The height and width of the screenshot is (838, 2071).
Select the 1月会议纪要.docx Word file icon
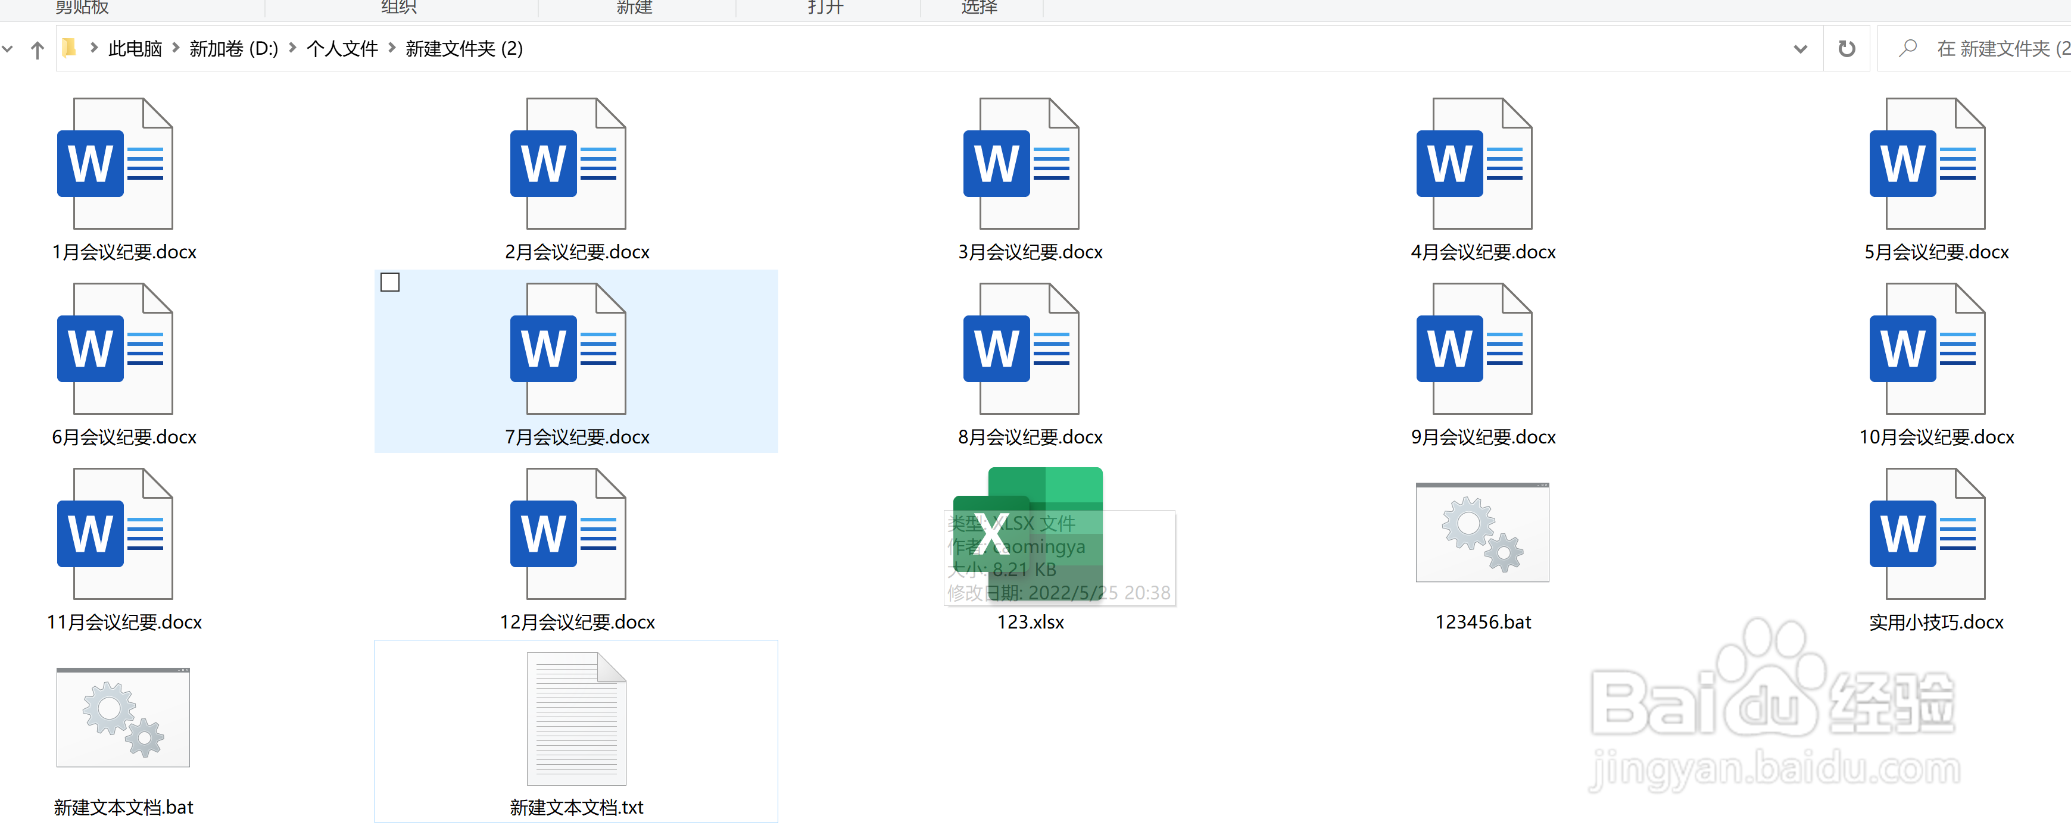coord(115,164)
